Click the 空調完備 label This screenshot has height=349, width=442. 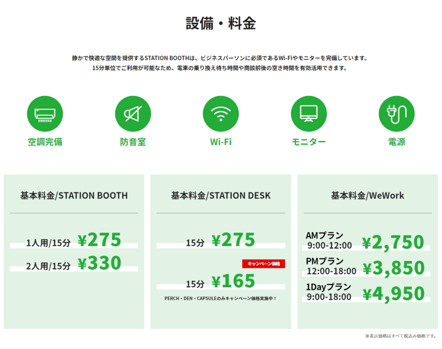(x=45, y=141)
